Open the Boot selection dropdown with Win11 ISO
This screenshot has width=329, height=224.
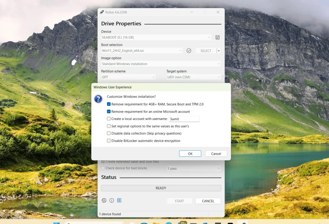[142, 51]
